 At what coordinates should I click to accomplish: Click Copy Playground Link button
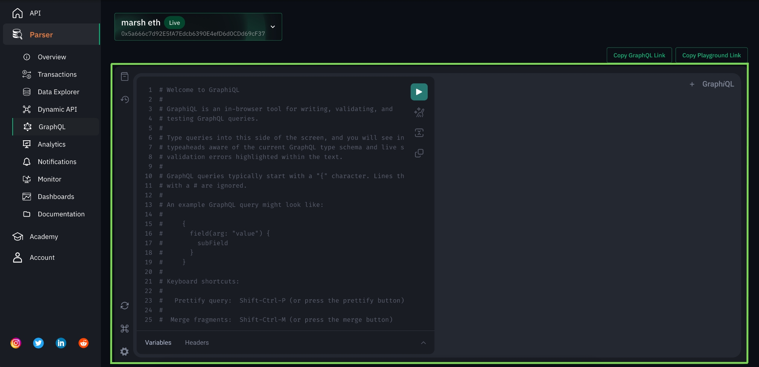[x=711, y=55]
